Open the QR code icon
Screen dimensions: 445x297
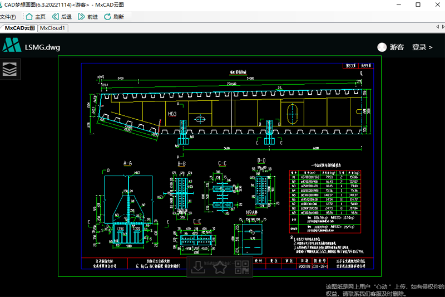click(x=242, y=267)
